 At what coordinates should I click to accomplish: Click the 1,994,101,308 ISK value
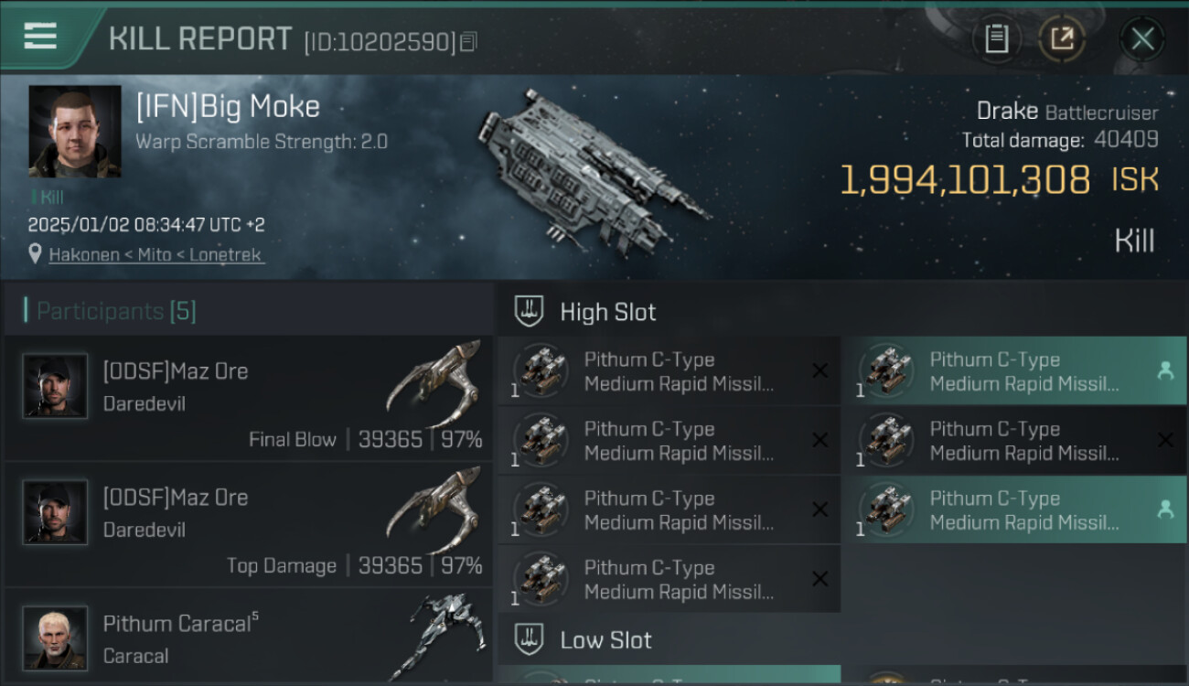click(964, 180)
